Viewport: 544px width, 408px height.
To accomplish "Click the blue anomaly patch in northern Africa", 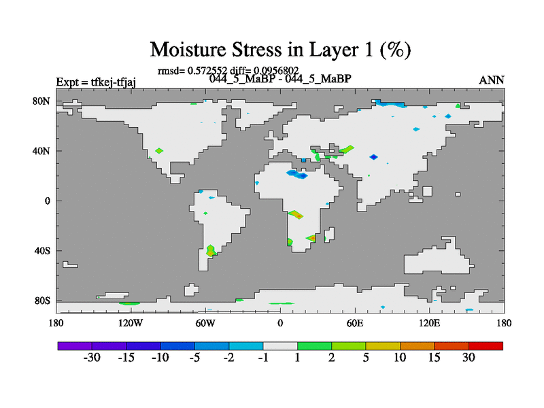I will pos(297,174).
